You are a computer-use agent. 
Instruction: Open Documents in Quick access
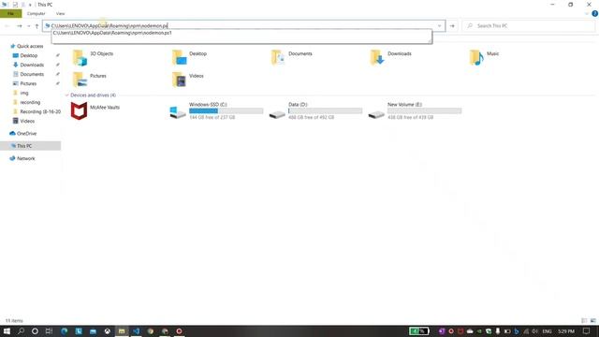click(x=32, y=74)
